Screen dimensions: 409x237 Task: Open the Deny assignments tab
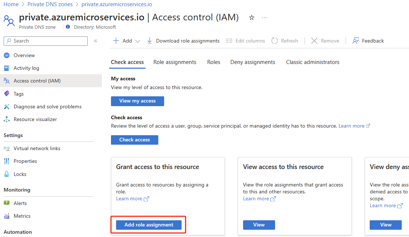pyautogui.click(x=253, y=62)
